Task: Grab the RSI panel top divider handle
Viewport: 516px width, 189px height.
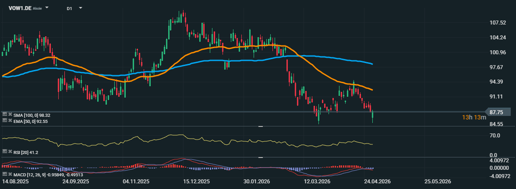Action: tap(260, 126)
